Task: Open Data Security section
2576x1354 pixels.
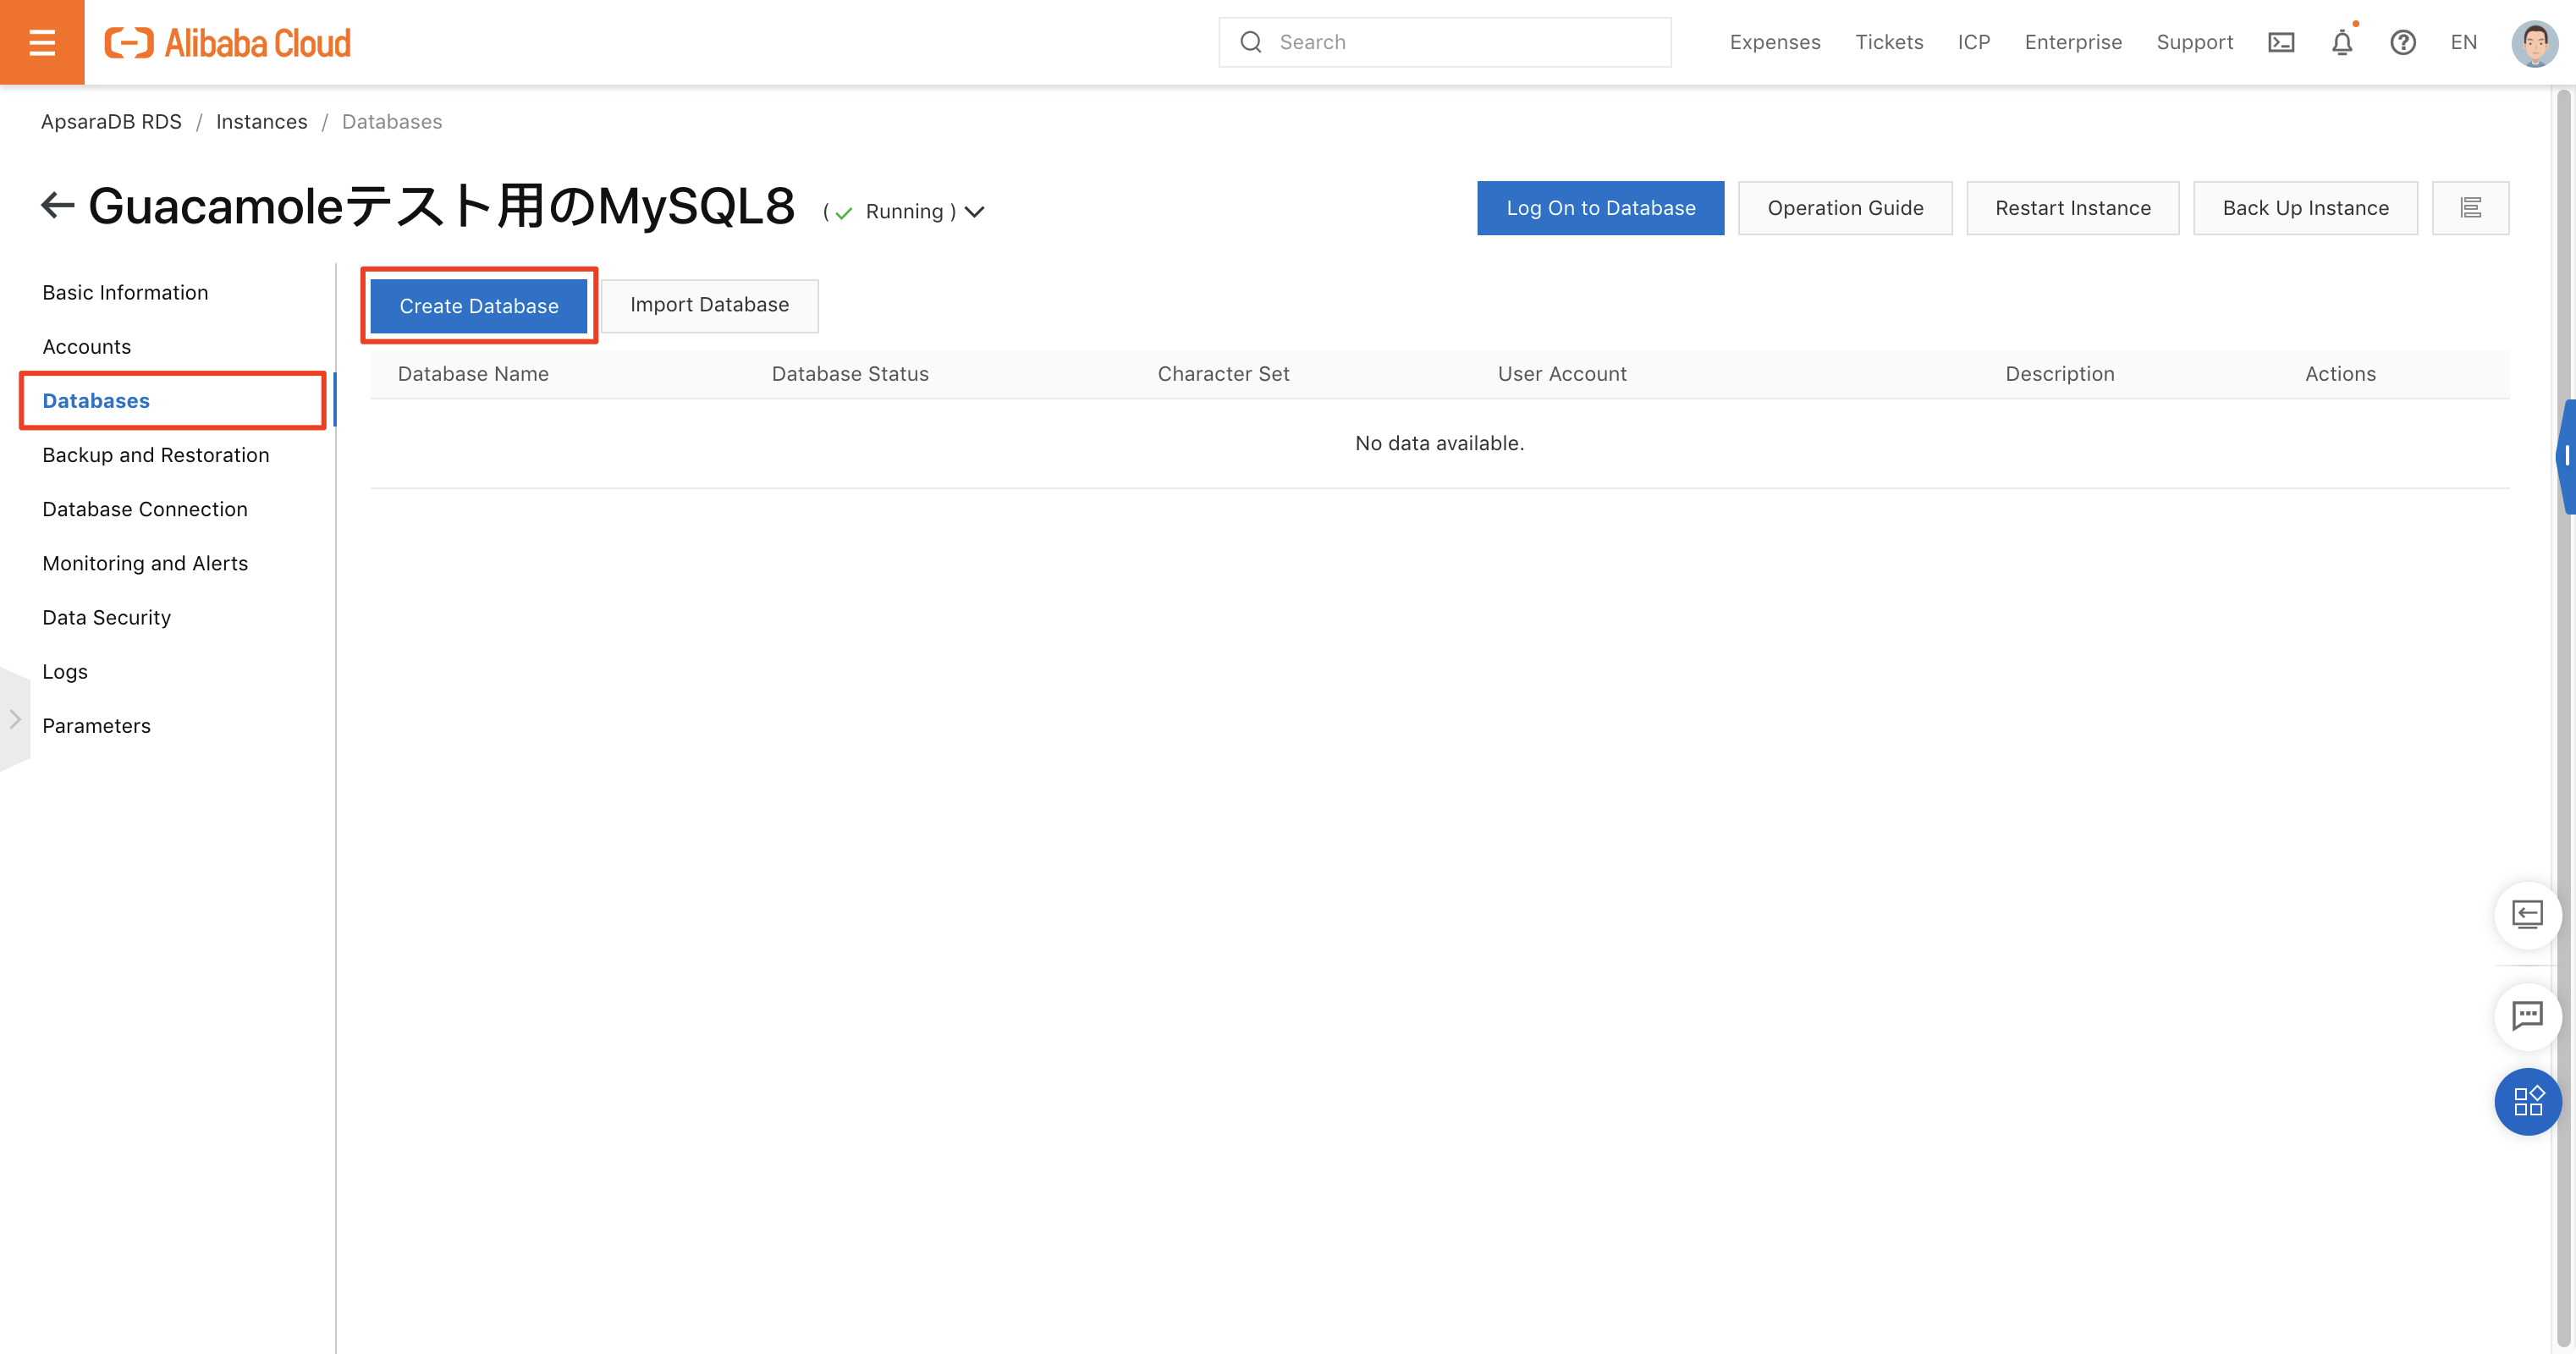Action: [x=107, y=617]
